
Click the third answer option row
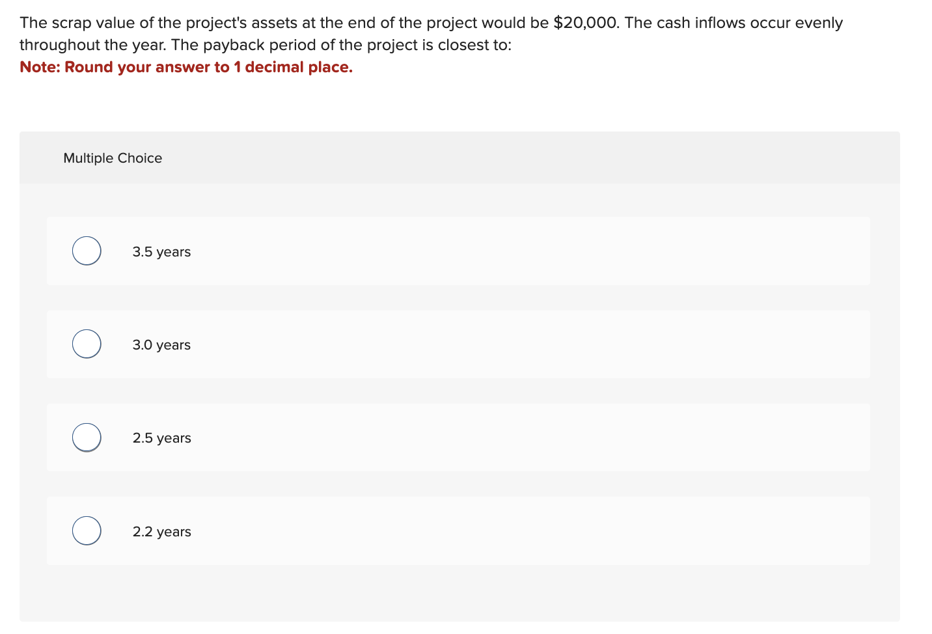(x=458, y=437)
